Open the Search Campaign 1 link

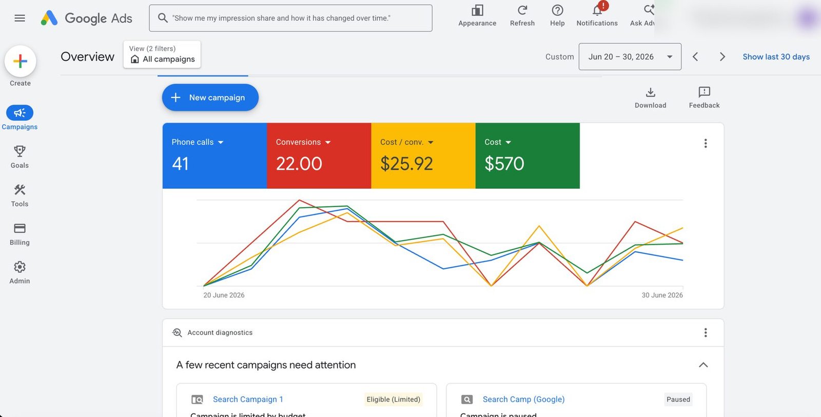point(248,400)
